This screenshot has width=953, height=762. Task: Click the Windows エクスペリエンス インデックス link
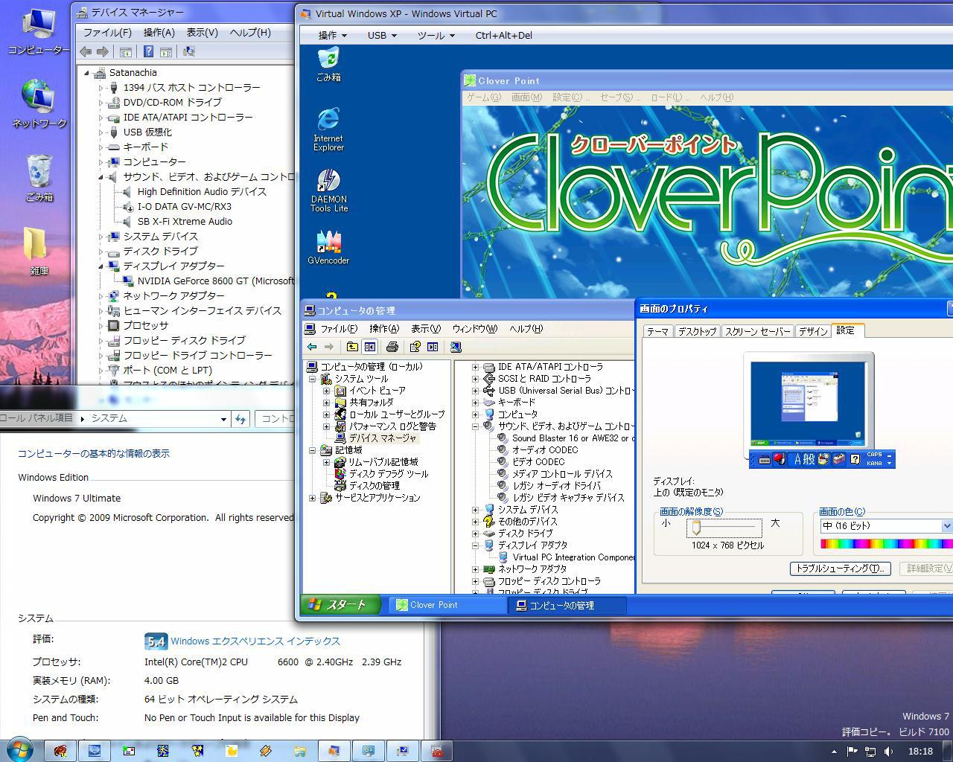click(255, 641)
